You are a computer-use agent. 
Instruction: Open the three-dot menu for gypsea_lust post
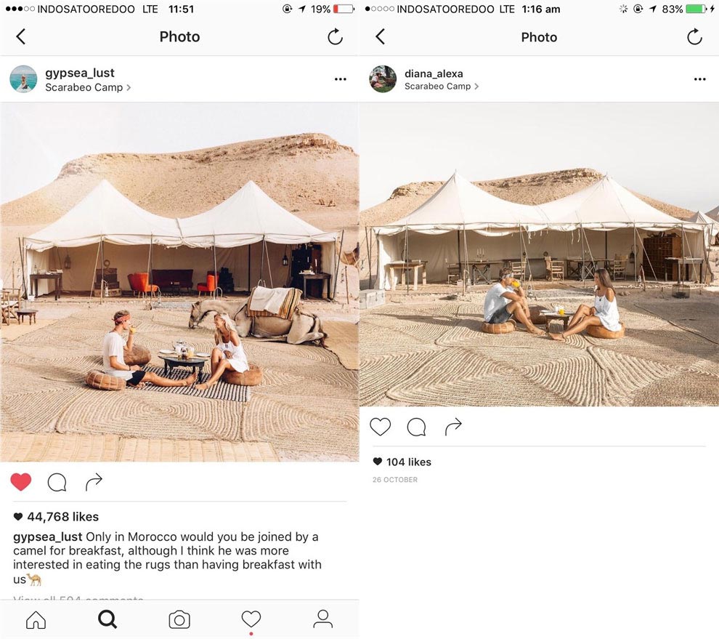point(340,79)
